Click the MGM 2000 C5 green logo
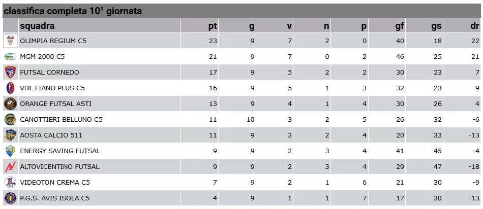The image size is (483, 209). coord(11,56)
